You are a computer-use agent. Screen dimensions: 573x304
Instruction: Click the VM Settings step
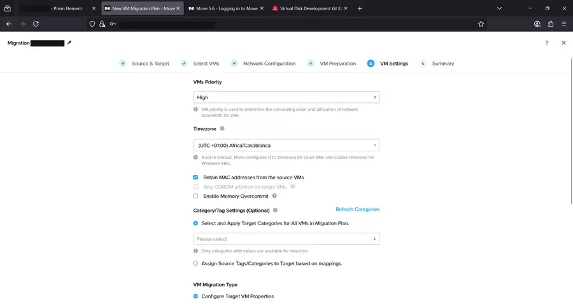(394, 64)
